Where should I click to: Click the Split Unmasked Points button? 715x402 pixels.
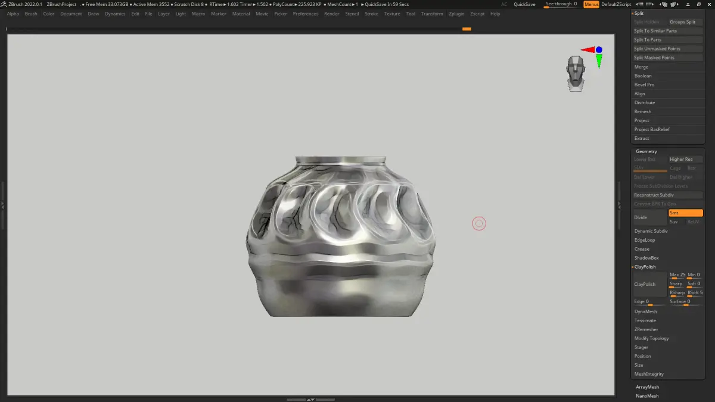click(667, 49)
